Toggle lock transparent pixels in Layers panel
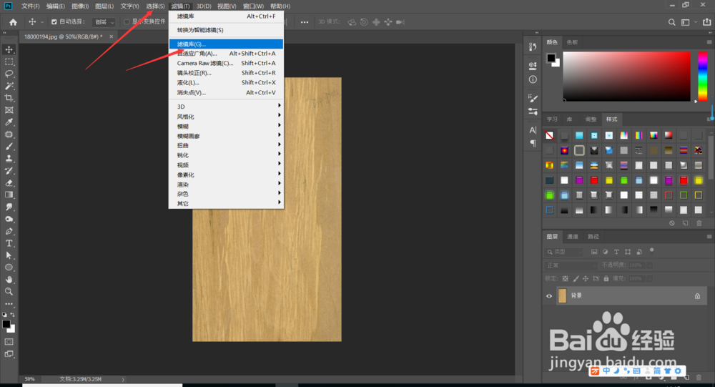Image resolution: width=715 pixels, height=387 pixels. click(x=566, y=278)
